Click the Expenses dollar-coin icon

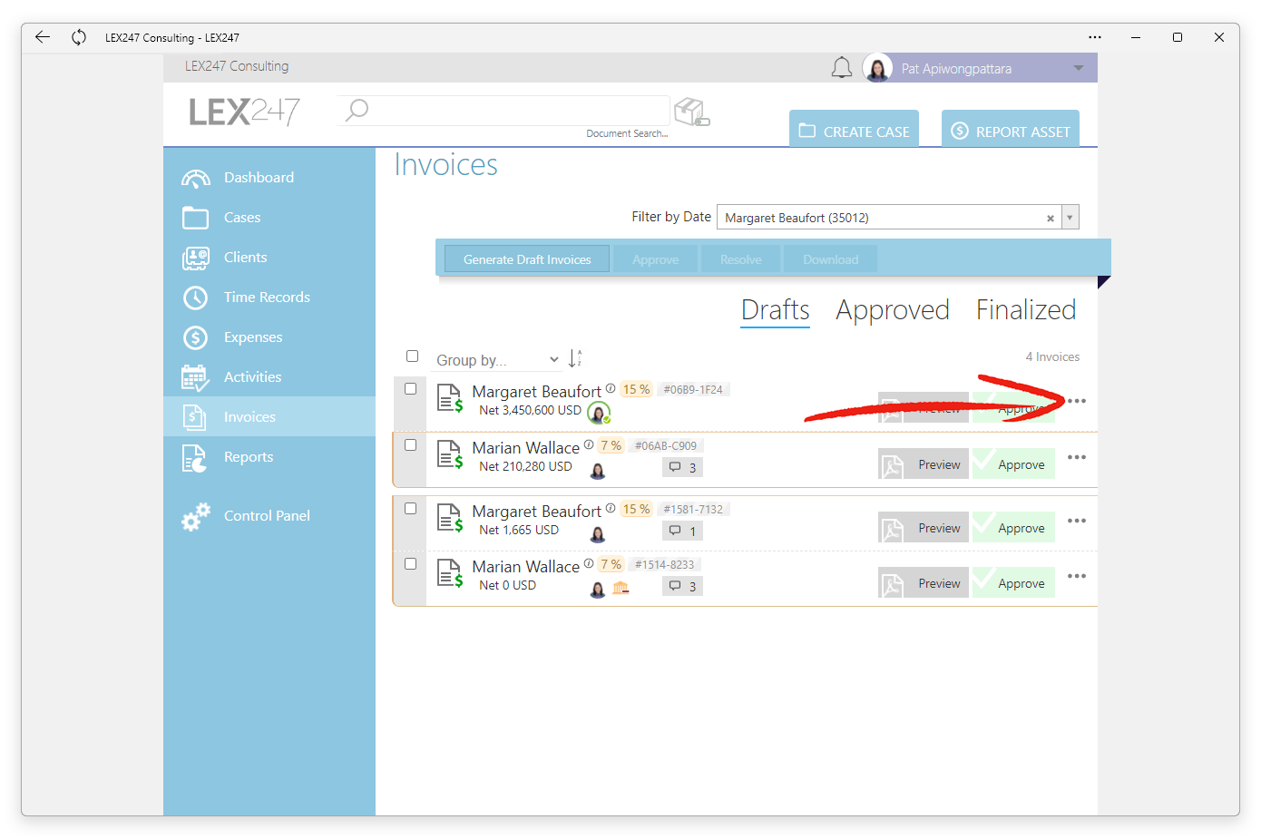click(196, 337)
